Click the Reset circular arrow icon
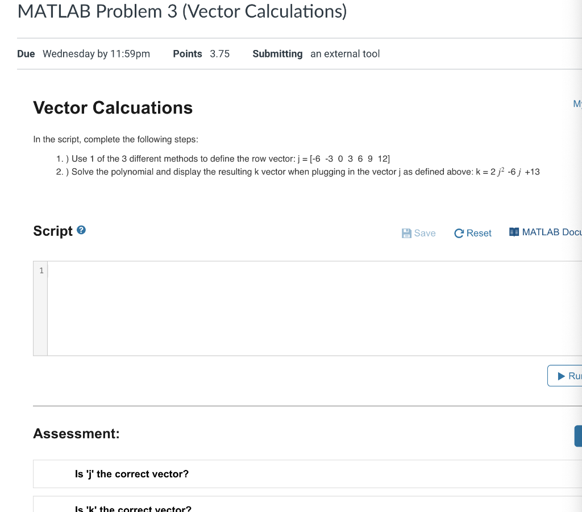The image size is (582, 512). [459, 233]
